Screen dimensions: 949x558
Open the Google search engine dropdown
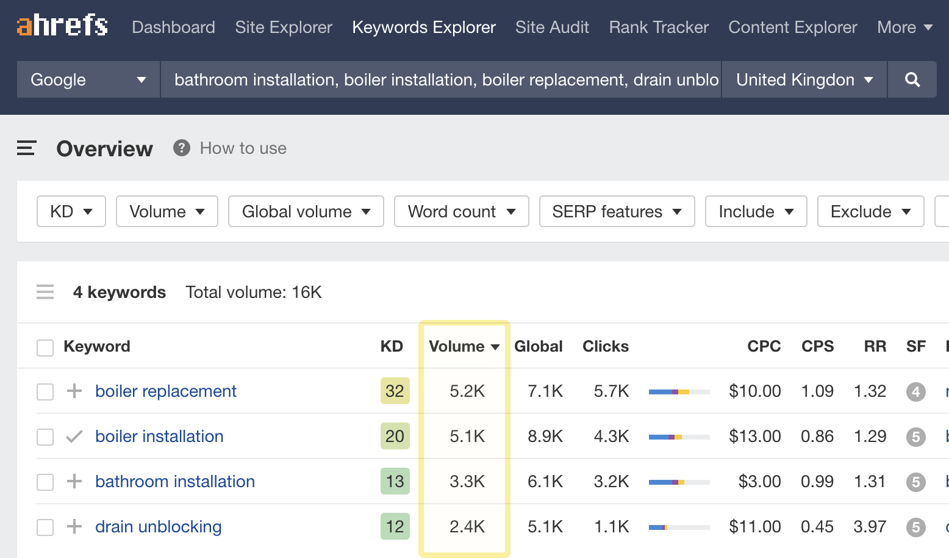pyautogui.click(x=87, y=79)
